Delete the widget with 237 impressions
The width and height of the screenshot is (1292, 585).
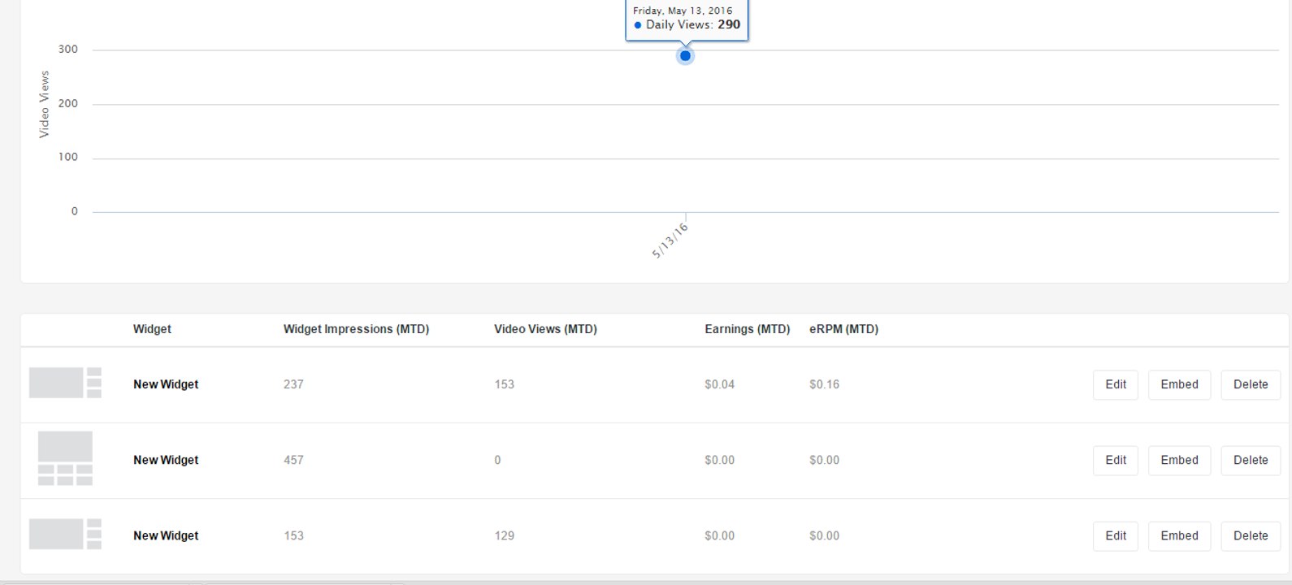click(x=1251, y=384)
